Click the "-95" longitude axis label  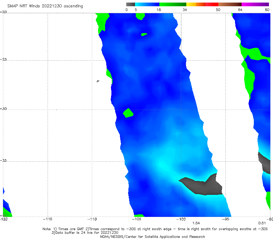[x=225, y=219]
